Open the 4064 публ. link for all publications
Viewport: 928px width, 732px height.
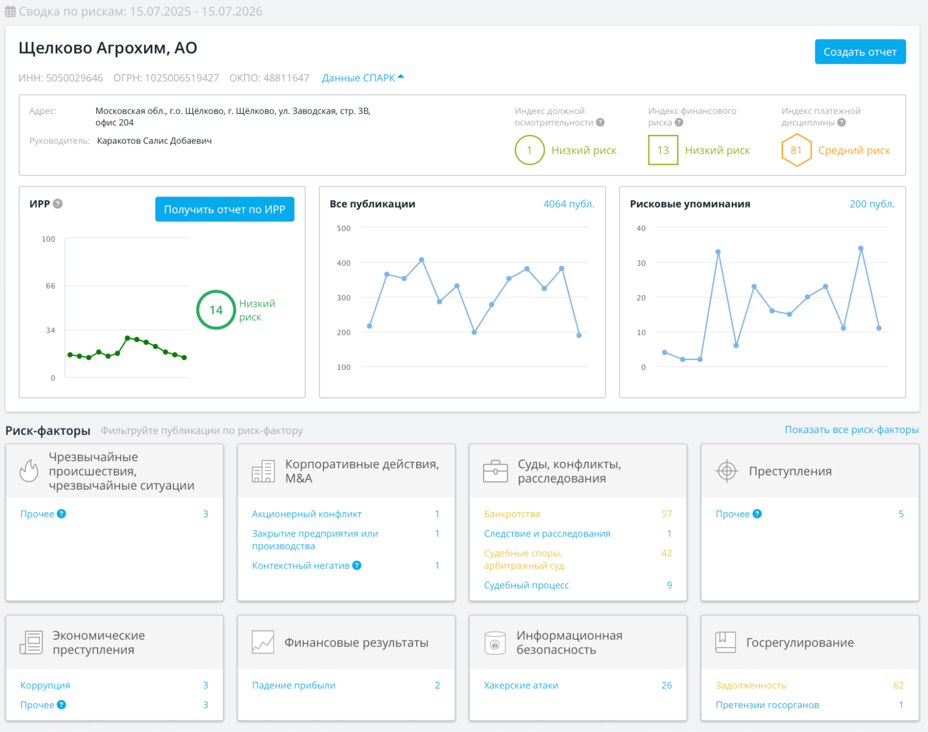[569, 204]
